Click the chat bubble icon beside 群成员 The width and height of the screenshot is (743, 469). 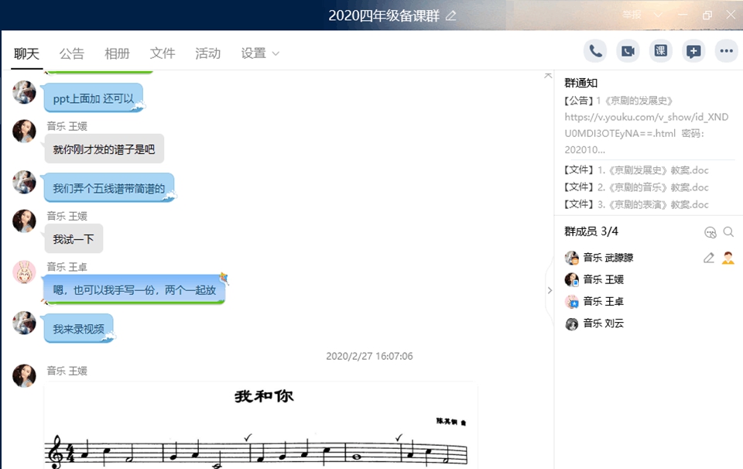click(x=710, y=232)
